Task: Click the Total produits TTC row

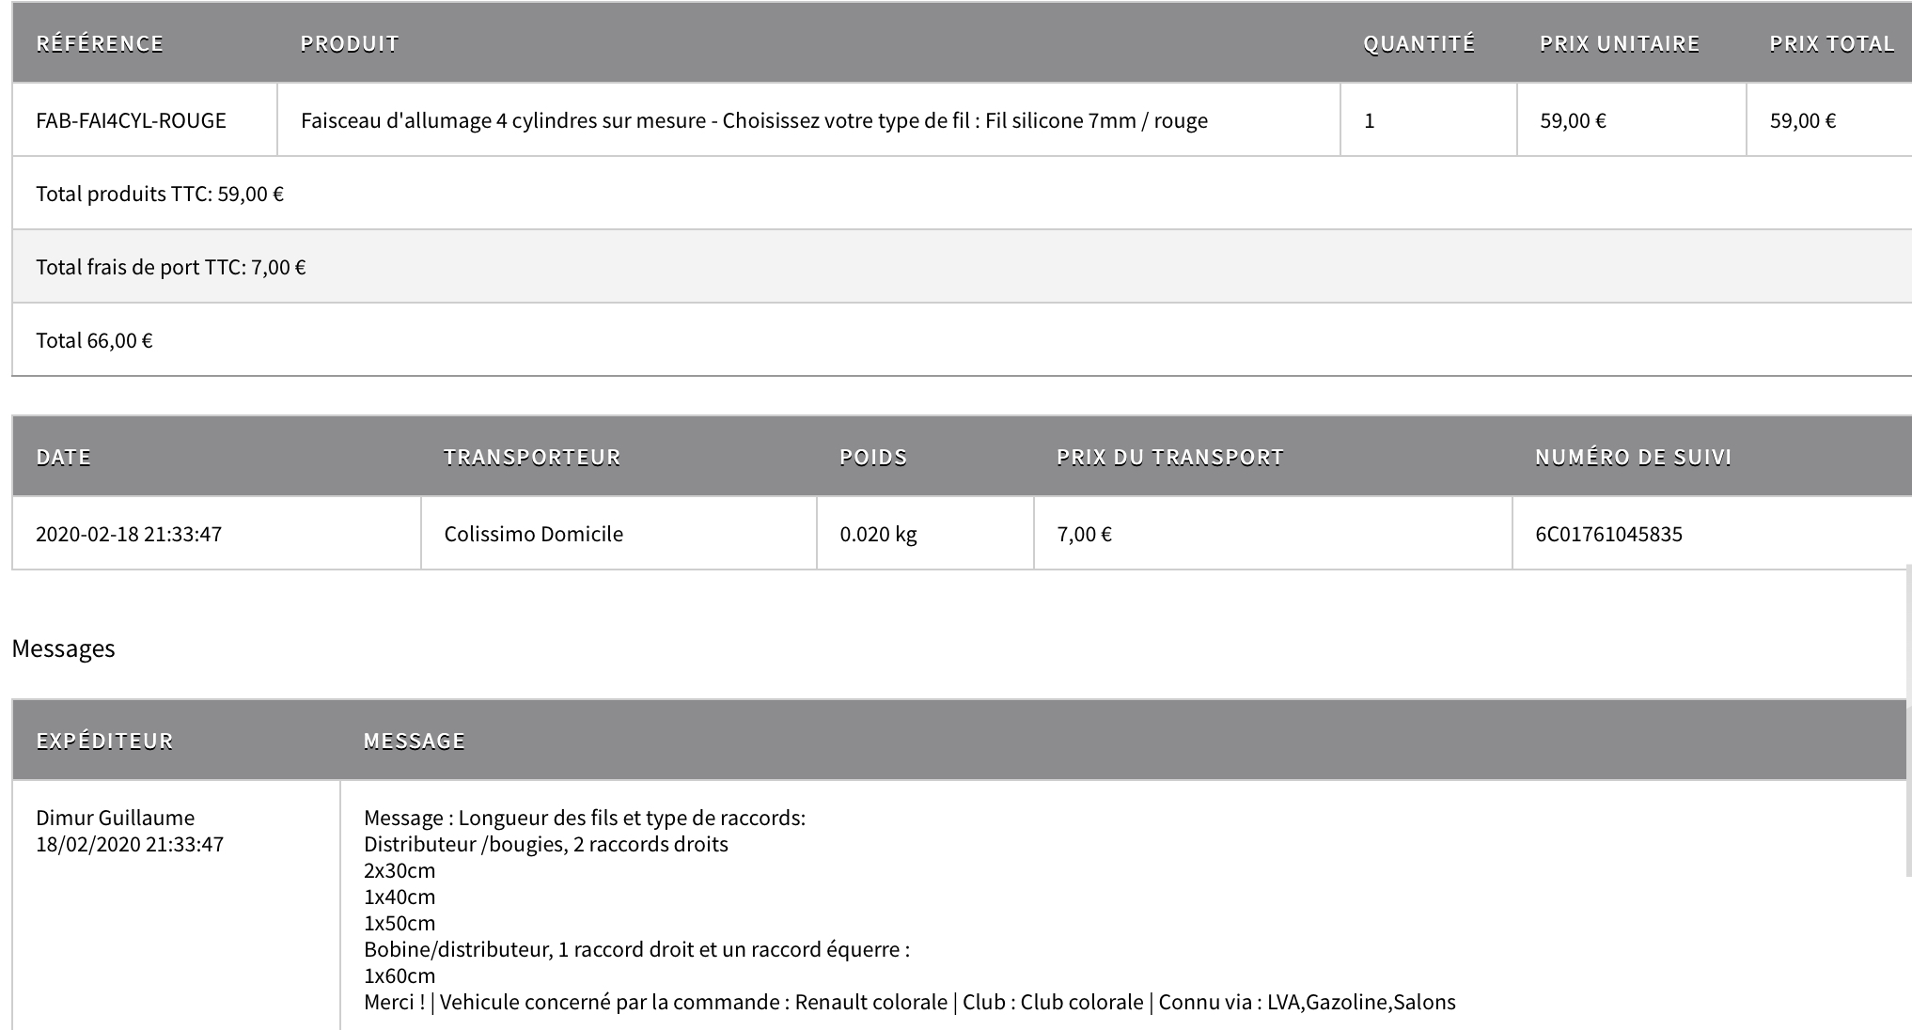Action: click(x=160, y=194)
